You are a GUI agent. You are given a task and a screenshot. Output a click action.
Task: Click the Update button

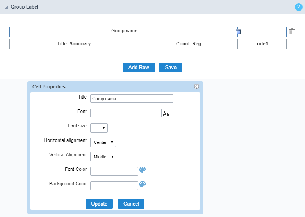pyautogui.click(x=99, y=204)
